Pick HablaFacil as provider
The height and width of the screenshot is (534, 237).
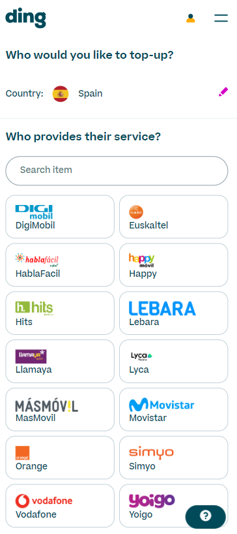[60, 264]
